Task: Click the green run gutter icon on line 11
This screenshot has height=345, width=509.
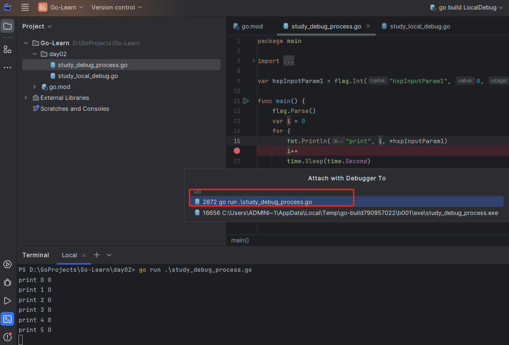Action: point(246,101)
